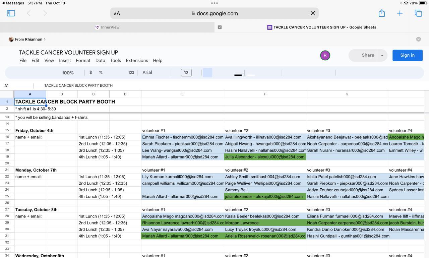Return to the Messages app

click(13, 3)
